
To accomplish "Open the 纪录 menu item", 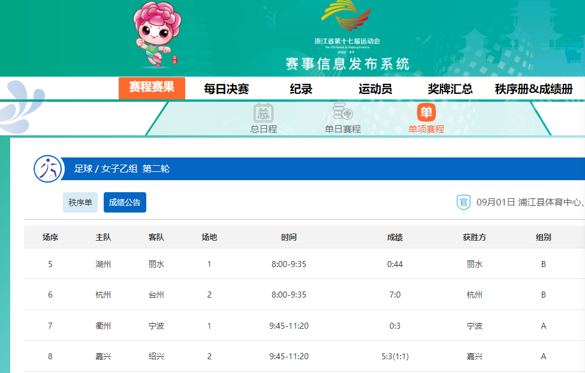I will point(301,89).
